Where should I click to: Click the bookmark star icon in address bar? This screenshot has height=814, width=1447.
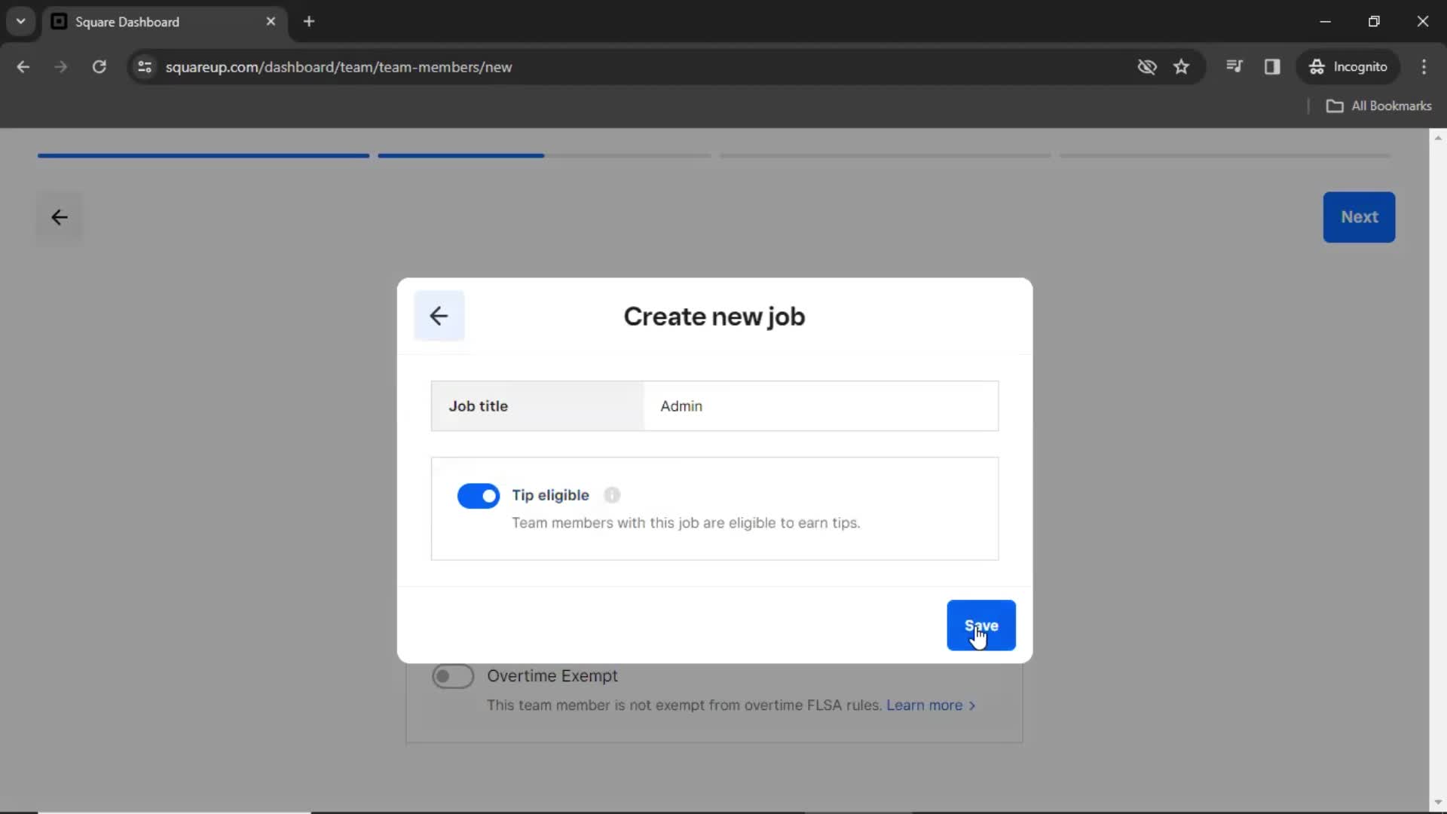pos(1184,66)
